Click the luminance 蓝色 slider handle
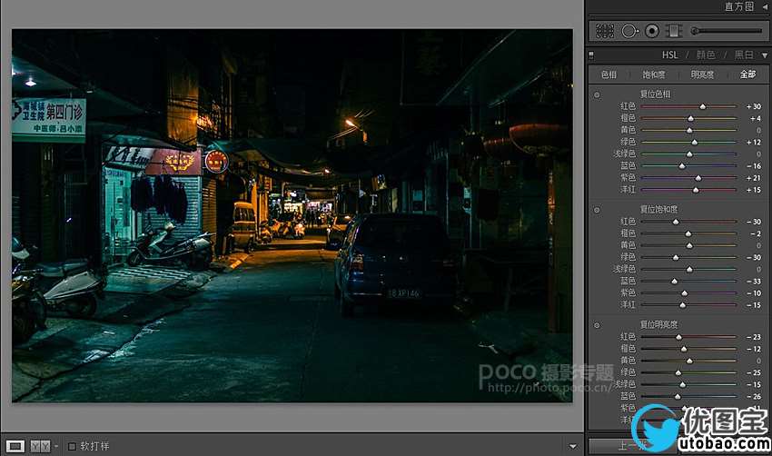 click(x=678, y=396)
